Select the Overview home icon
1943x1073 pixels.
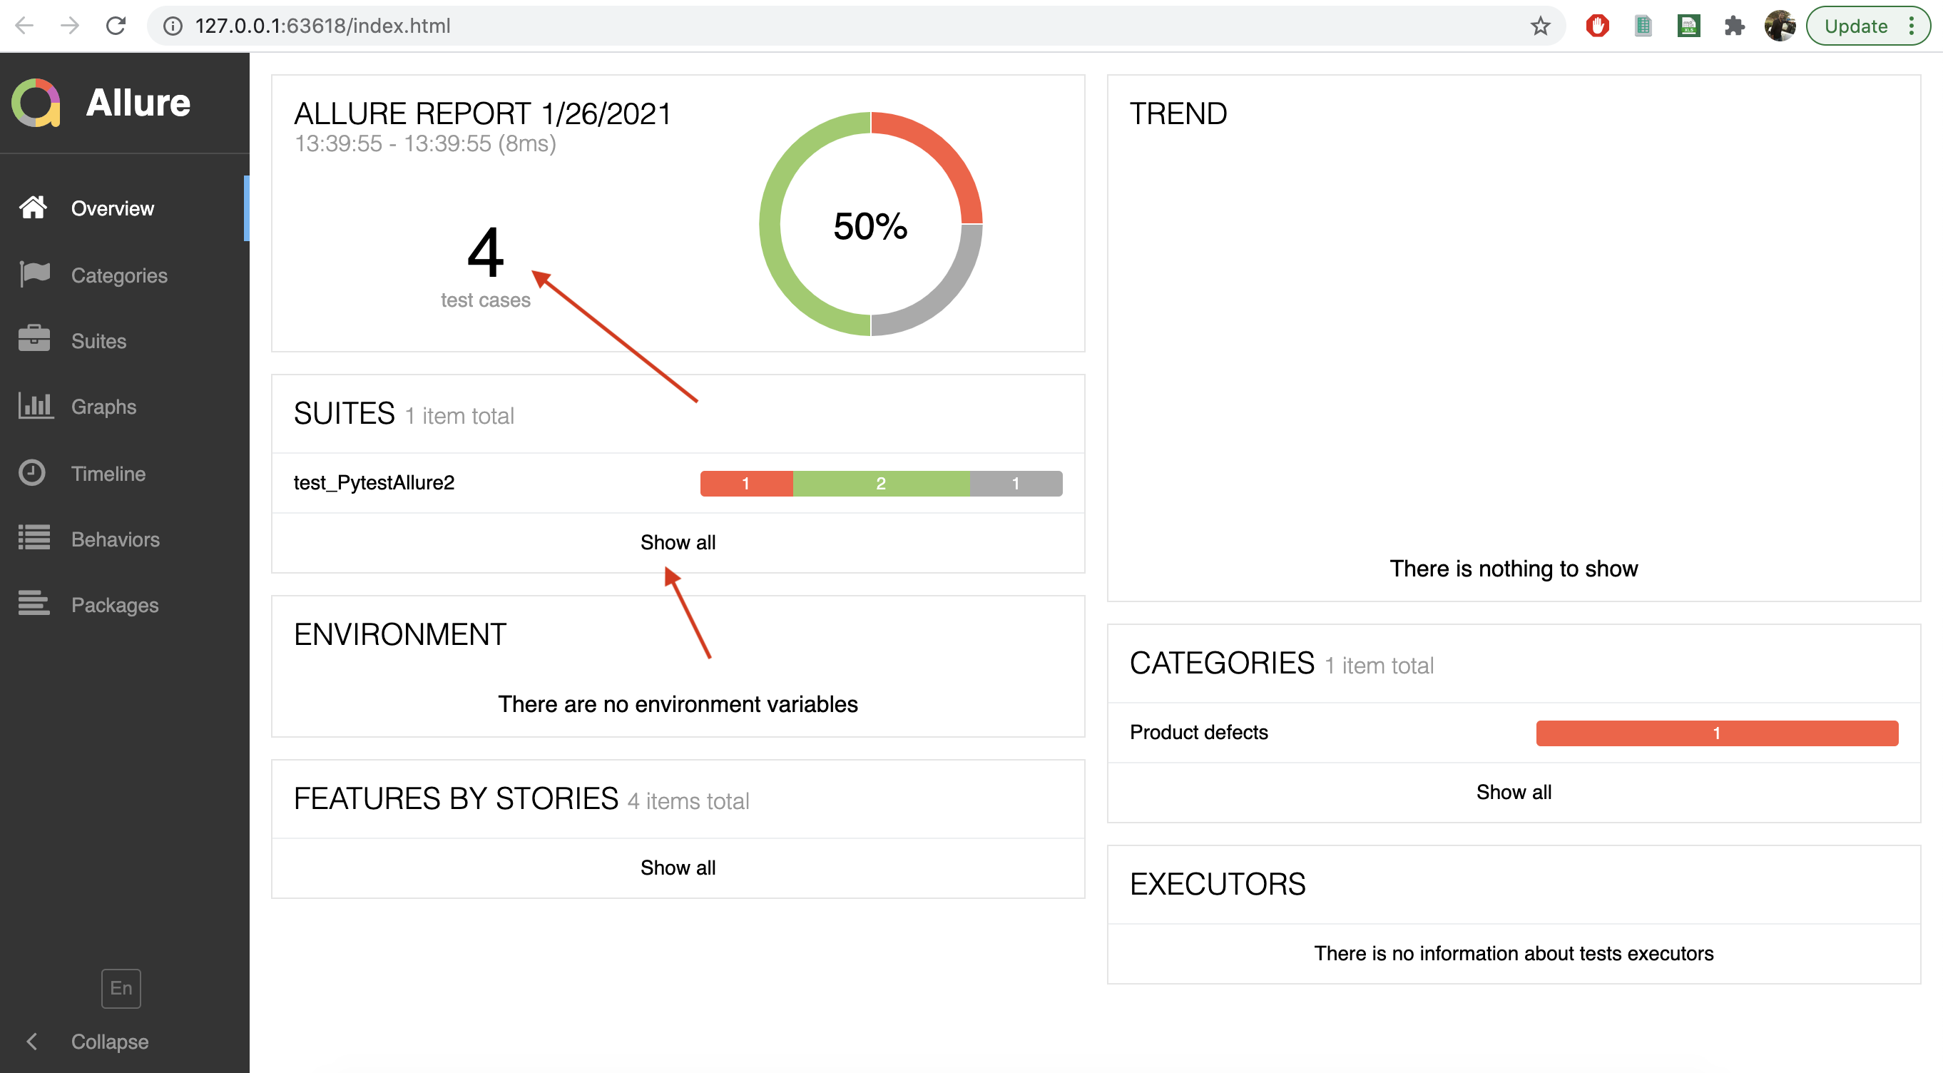coord(32,208)
